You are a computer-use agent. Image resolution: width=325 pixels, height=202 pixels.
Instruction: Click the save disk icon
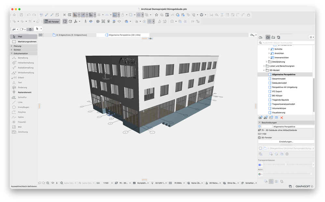[x=21, y=15]
